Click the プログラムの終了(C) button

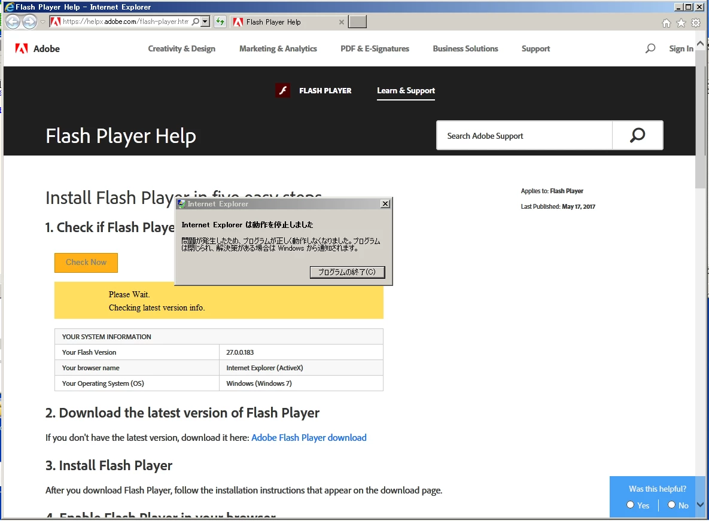pyautogui.click(x=347, y=272)
